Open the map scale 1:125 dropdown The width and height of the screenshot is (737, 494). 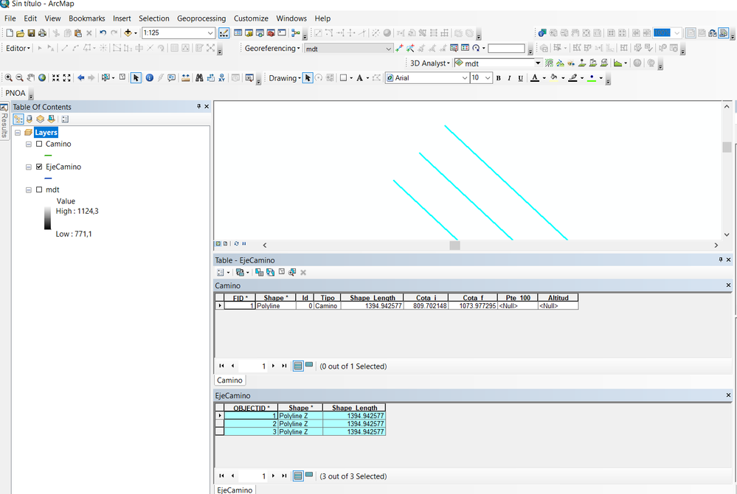click(210, 33)
